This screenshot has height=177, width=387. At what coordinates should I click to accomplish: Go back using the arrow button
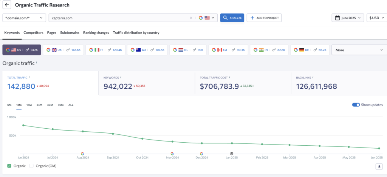(x=7, y=5)
